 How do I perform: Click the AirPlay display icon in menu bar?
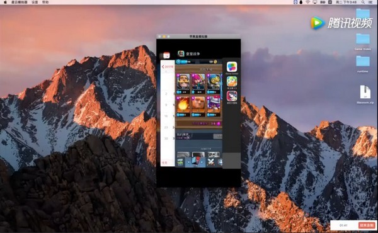[x=314, y=2]
